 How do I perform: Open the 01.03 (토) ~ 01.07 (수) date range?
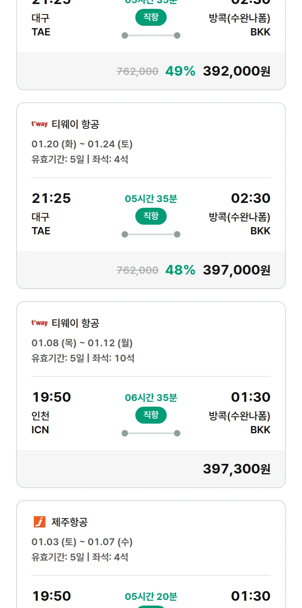[82, 542]
